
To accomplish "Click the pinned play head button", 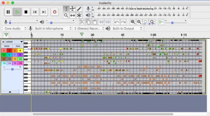I will 6,35.
